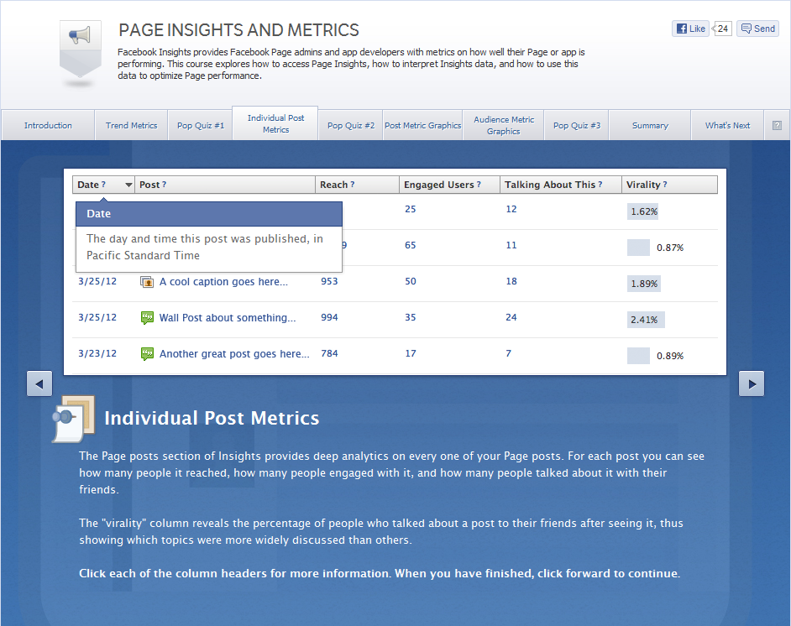Click the reach value 994
The height and width of the screenshot is (626, 791).
click(329, 317)
